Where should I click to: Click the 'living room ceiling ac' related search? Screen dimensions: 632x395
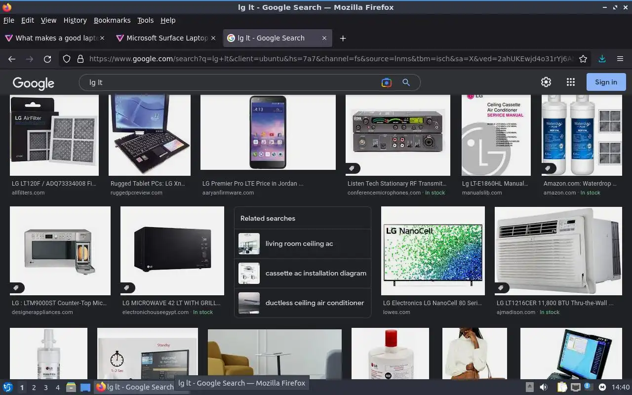pos(302,243)
